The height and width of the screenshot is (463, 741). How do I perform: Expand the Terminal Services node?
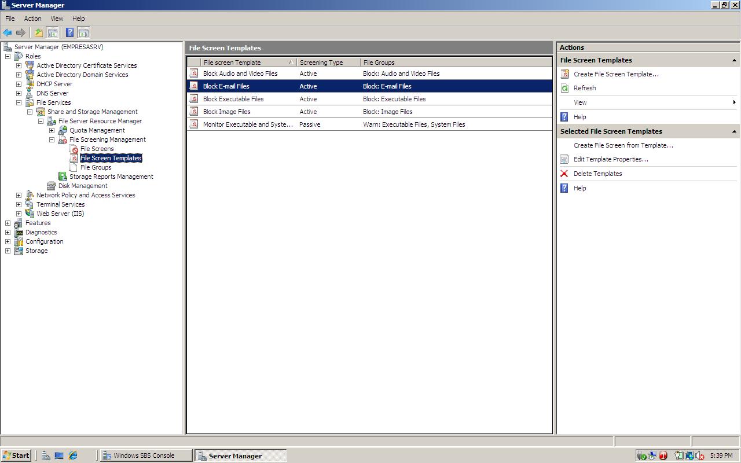click(x=19, y=204)
